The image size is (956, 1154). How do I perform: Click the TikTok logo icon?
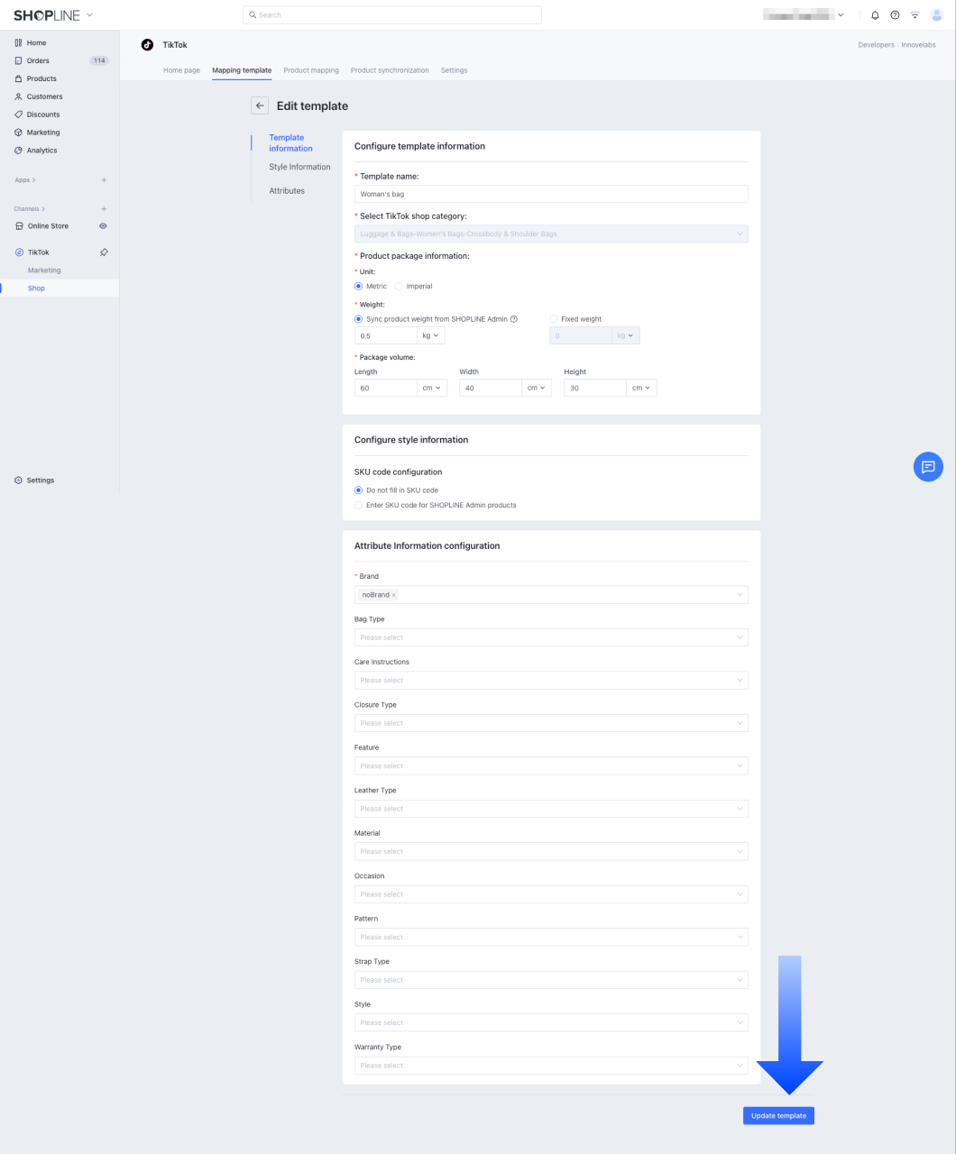point(148,44)
